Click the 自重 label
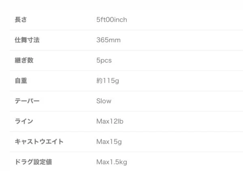Image resolution: width=243 pixels, height=171 pixels. coord(21,81)
